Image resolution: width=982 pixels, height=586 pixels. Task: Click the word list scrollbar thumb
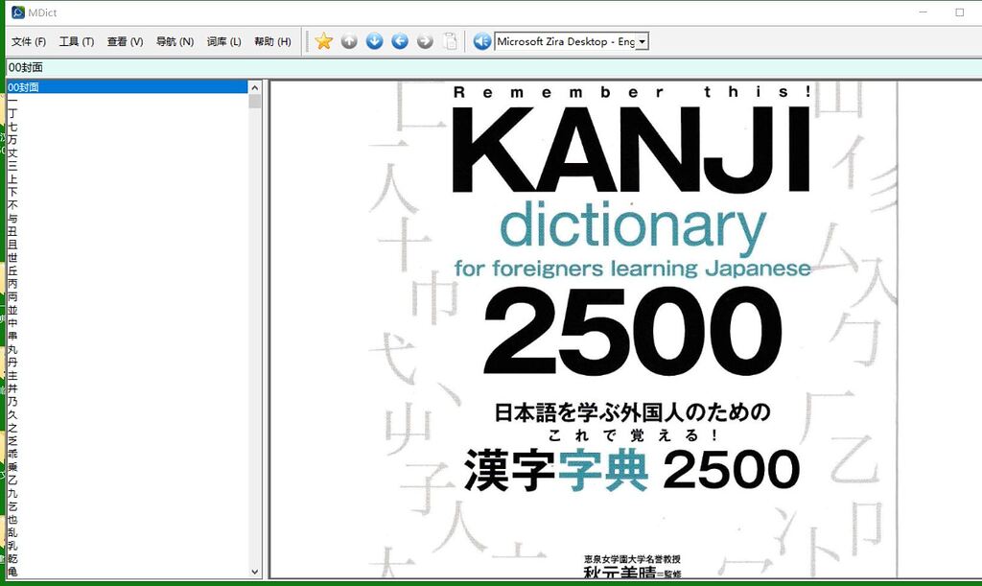coord(254,102)
